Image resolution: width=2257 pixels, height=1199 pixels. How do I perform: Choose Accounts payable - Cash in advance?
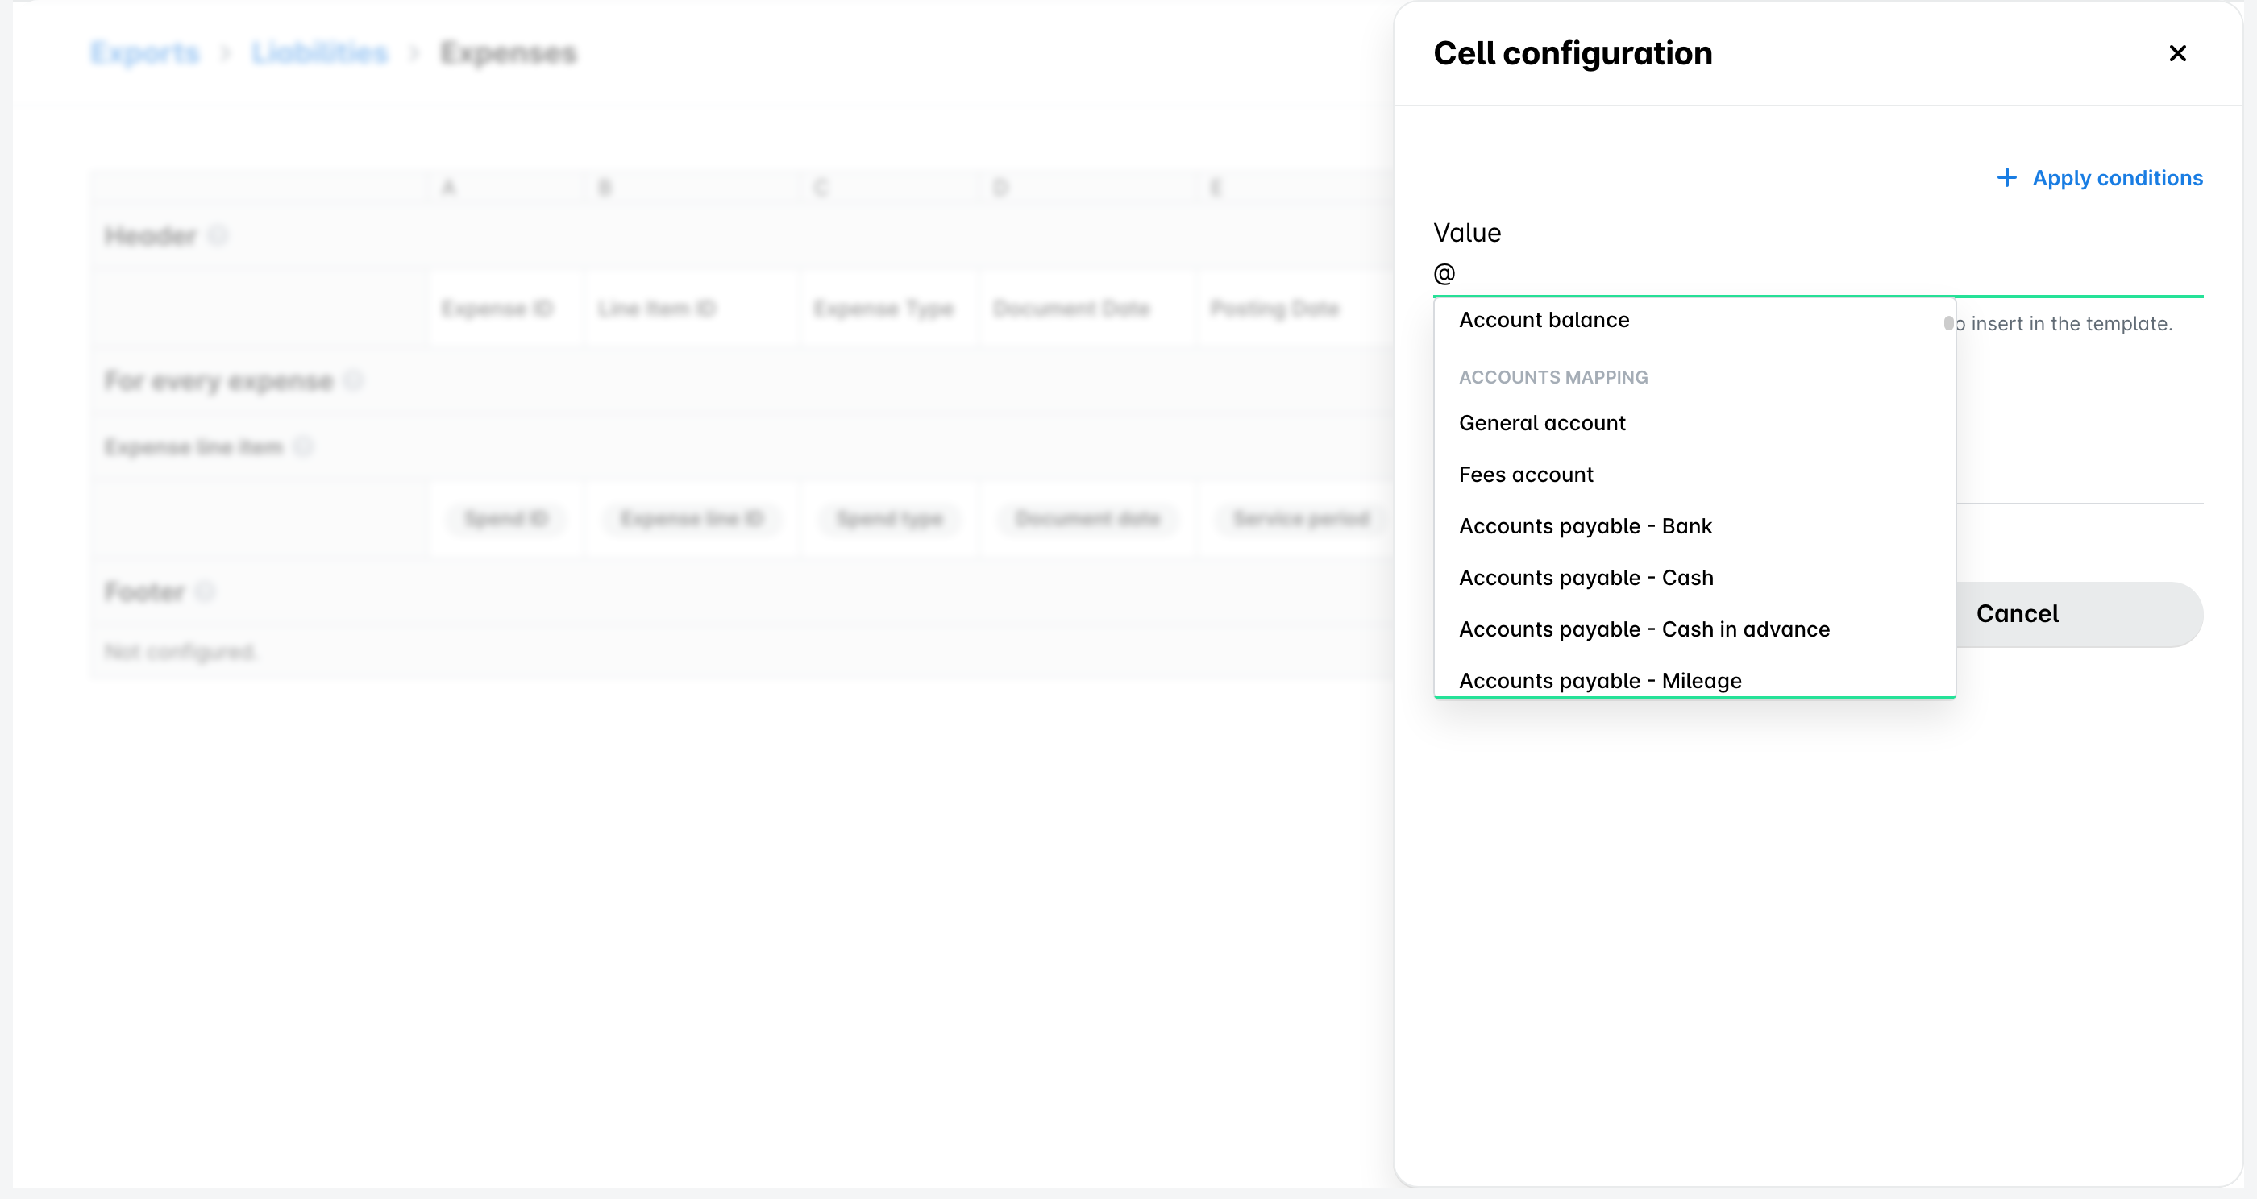(1694, 629)
